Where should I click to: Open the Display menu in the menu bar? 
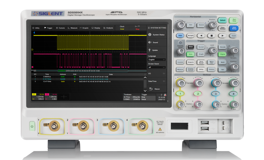[x=96, y=28]
